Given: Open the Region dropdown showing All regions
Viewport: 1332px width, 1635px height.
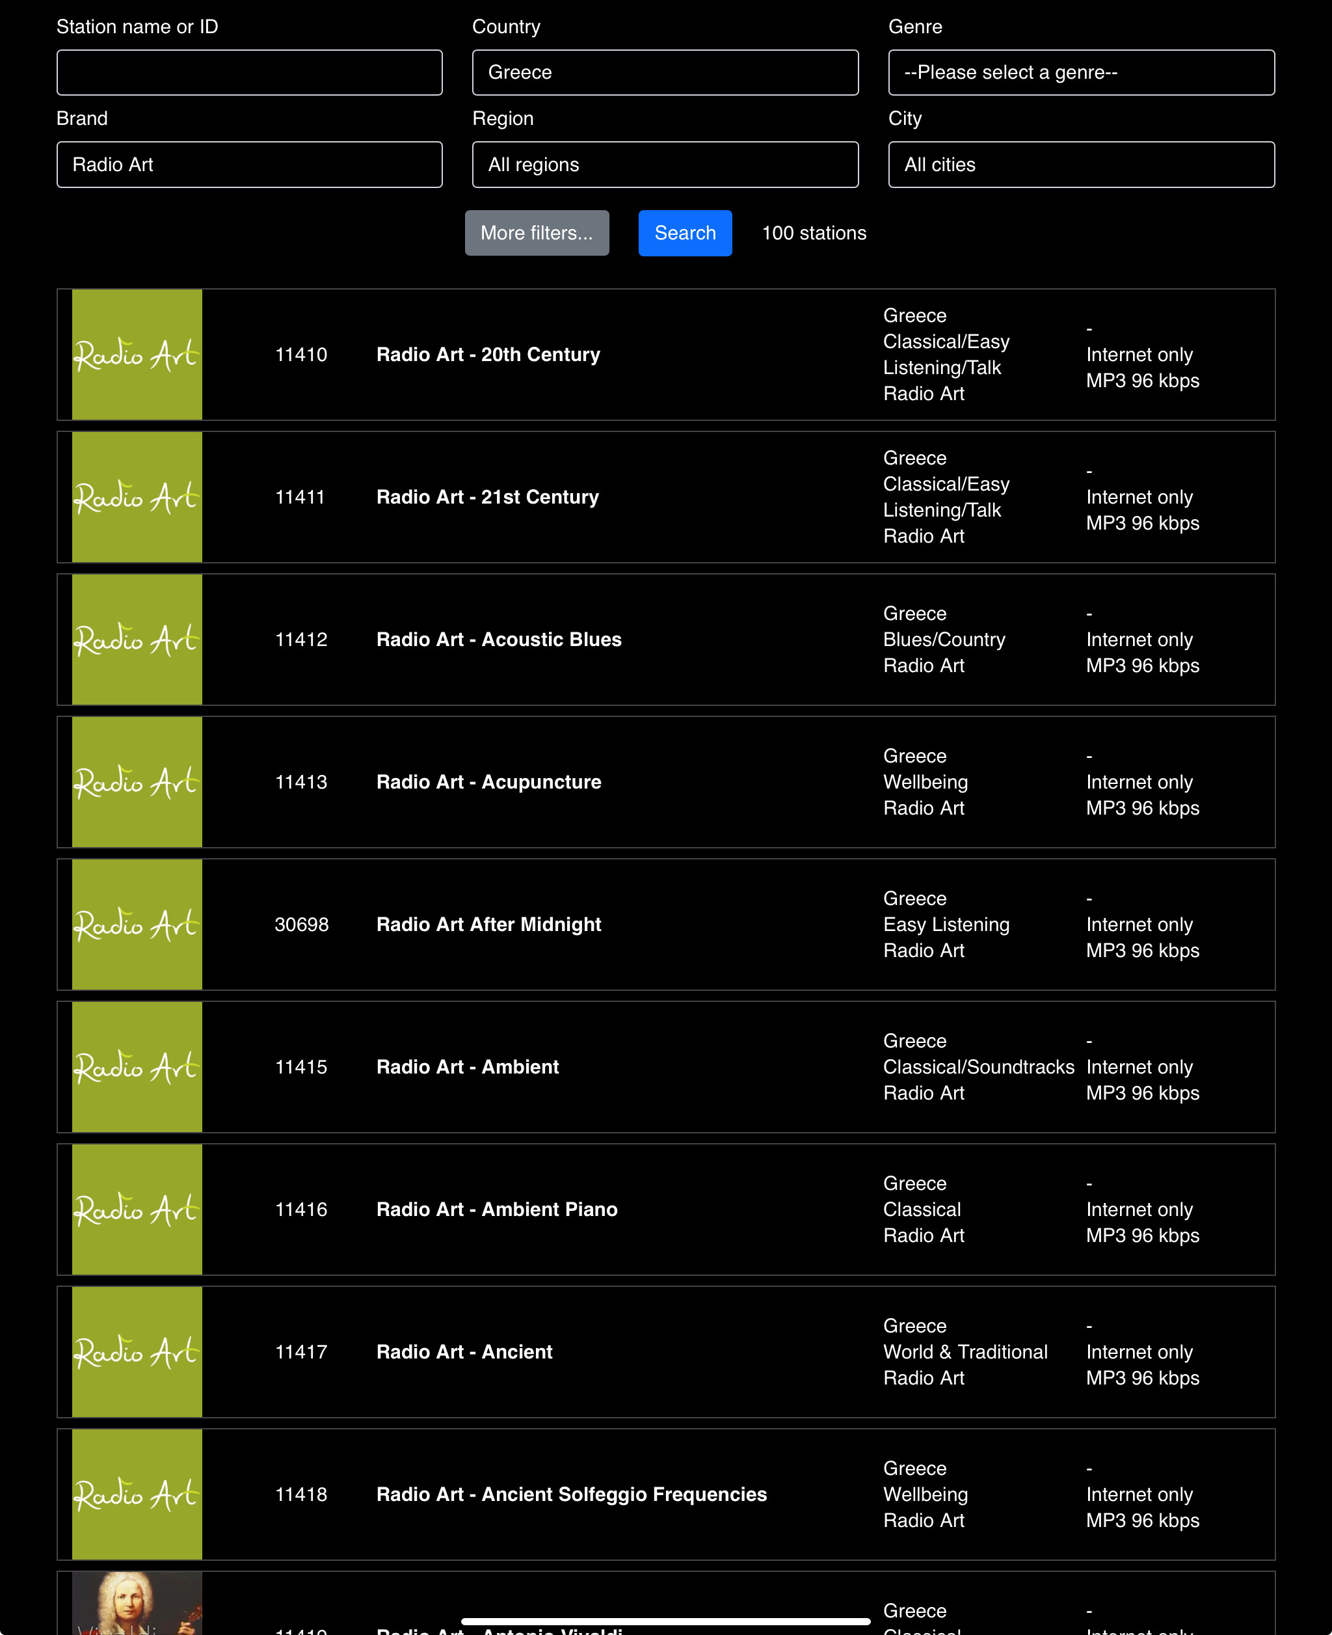Looking at the screenshot, I should tap(665, 164).
